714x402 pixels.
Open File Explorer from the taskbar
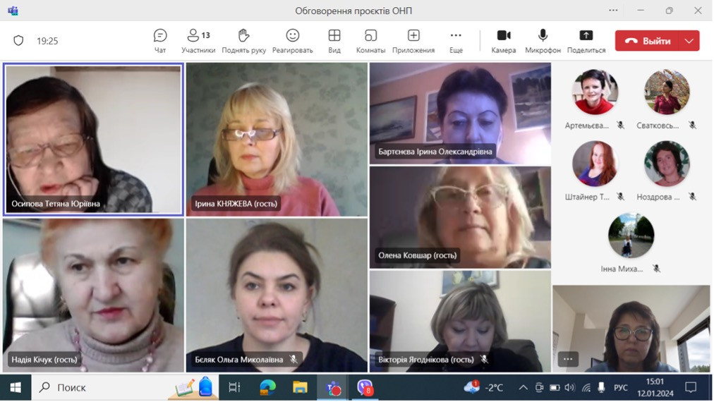tap(300, 387)
